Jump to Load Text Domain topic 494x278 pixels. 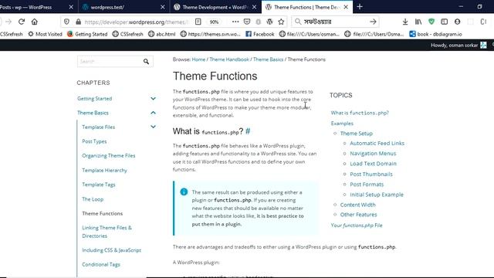click(373, 164)
